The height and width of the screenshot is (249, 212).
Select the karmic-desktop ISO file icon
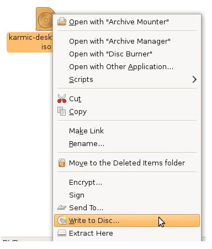[45, 19]
